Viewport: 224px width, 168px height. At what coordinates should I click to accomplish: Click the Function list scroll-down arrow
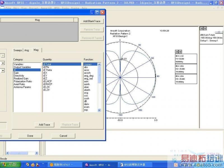click(x=99, y=110)
